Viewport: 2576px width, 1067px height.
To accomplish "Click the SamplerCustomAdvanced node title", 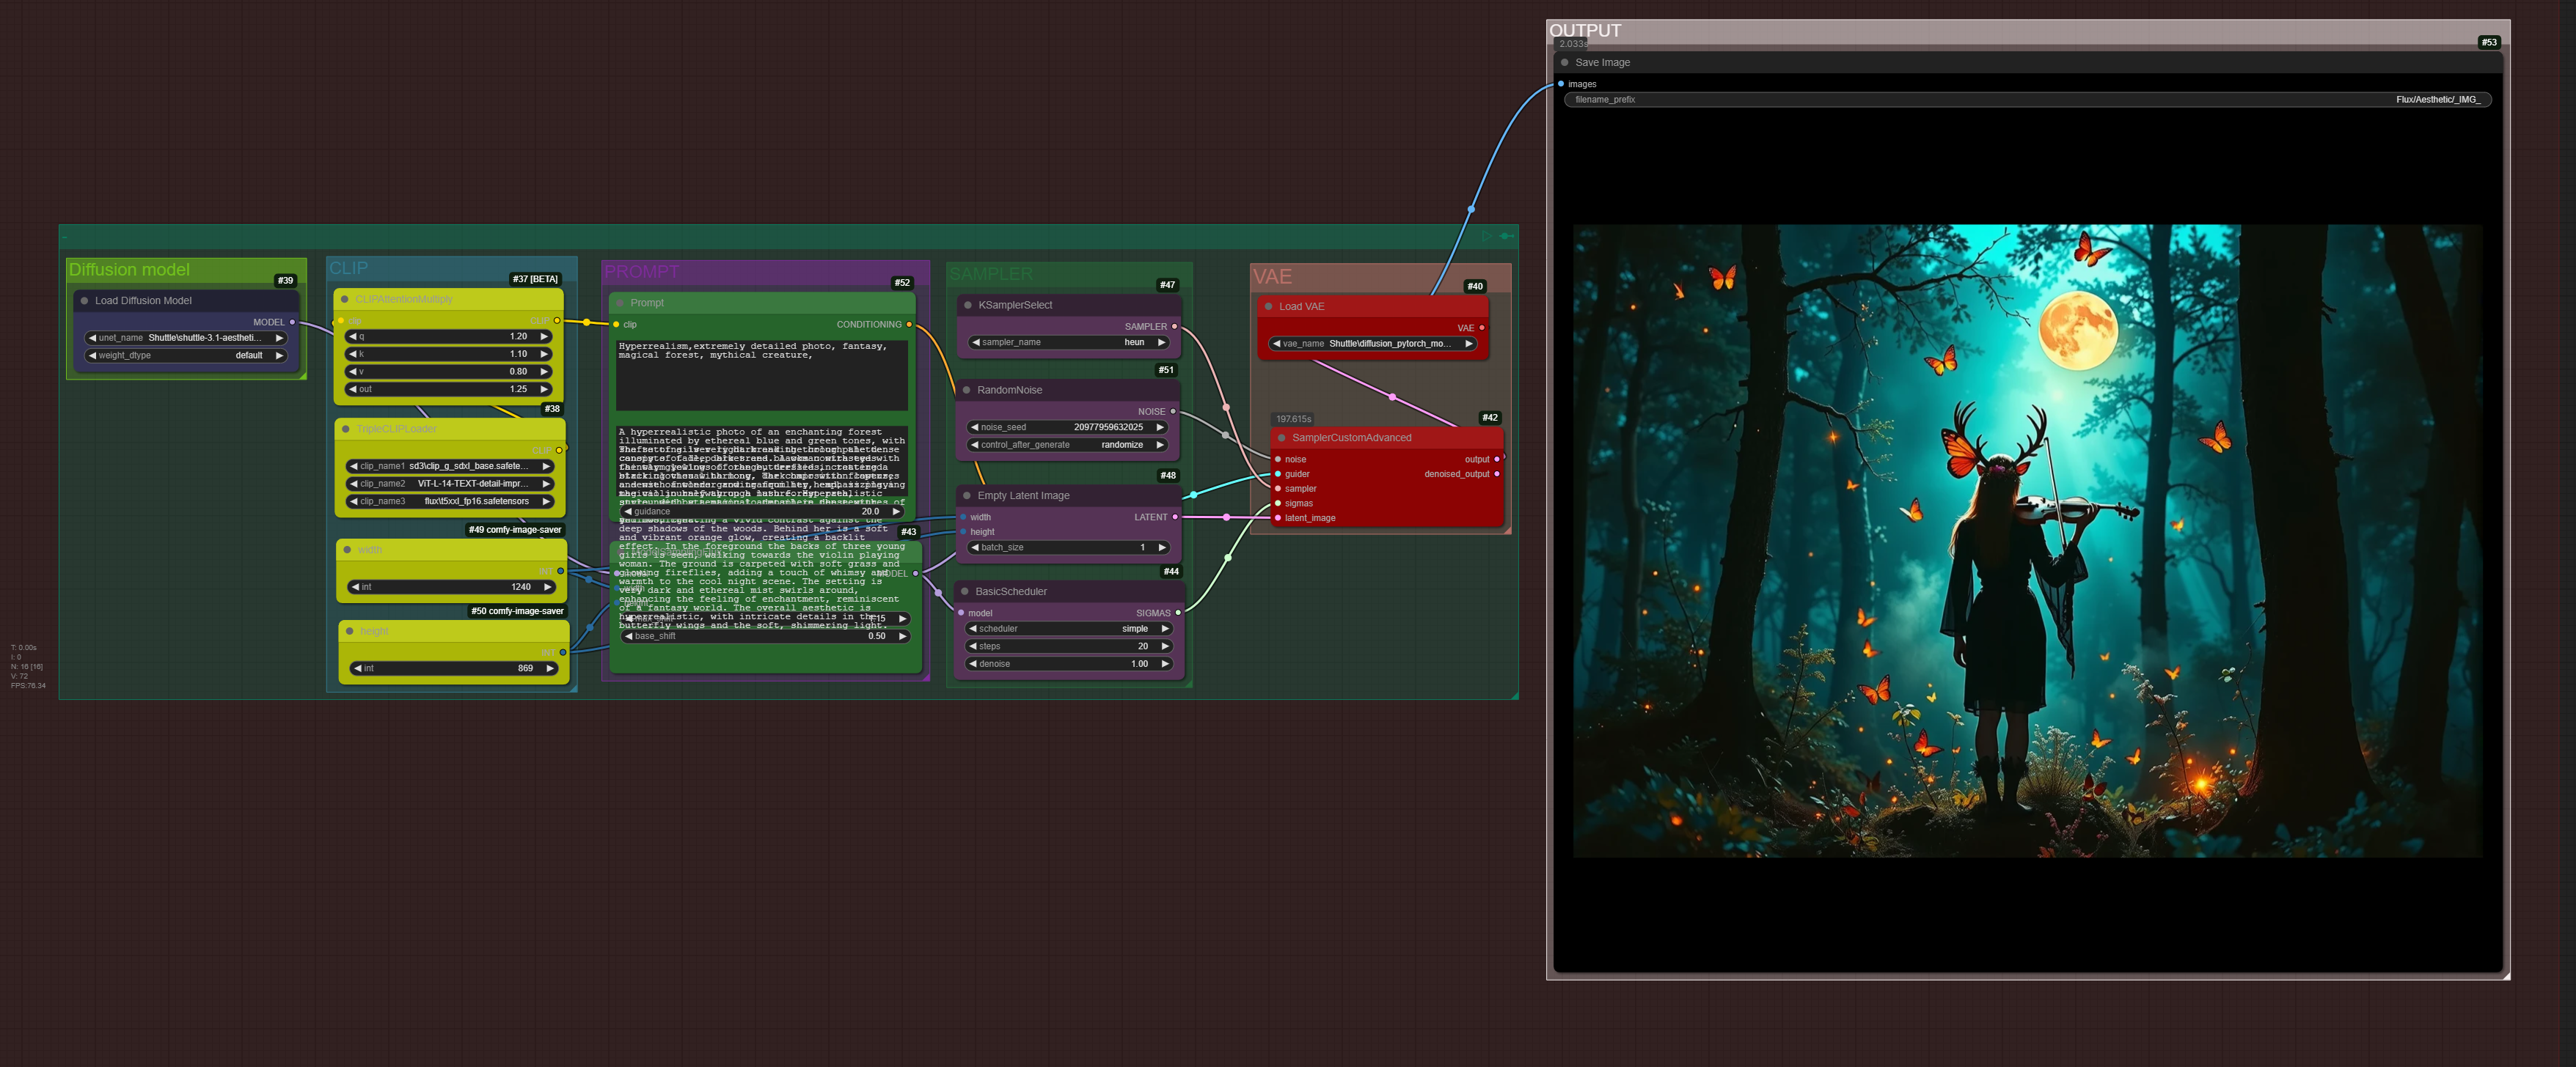I will point(1351,437).
